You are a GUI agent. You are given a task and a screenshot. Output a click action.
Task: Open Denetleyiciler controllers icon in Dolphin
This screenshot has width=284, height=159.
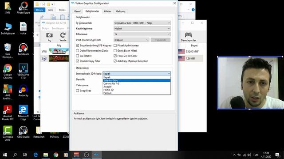[188, 37]
